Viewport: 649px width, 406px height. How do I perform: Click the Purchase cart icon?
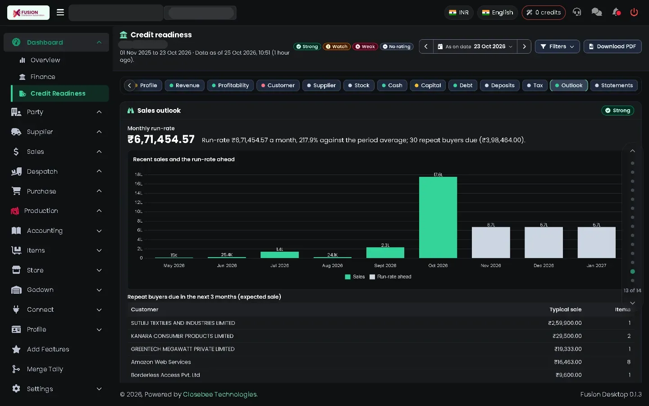[16, 191]
